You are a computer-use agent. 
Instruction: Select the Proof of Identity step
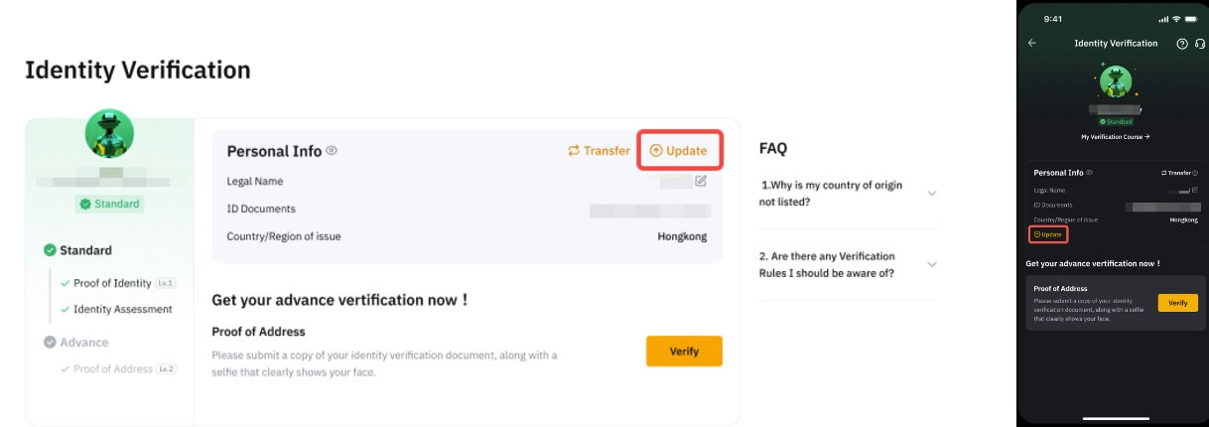(111, 283)
